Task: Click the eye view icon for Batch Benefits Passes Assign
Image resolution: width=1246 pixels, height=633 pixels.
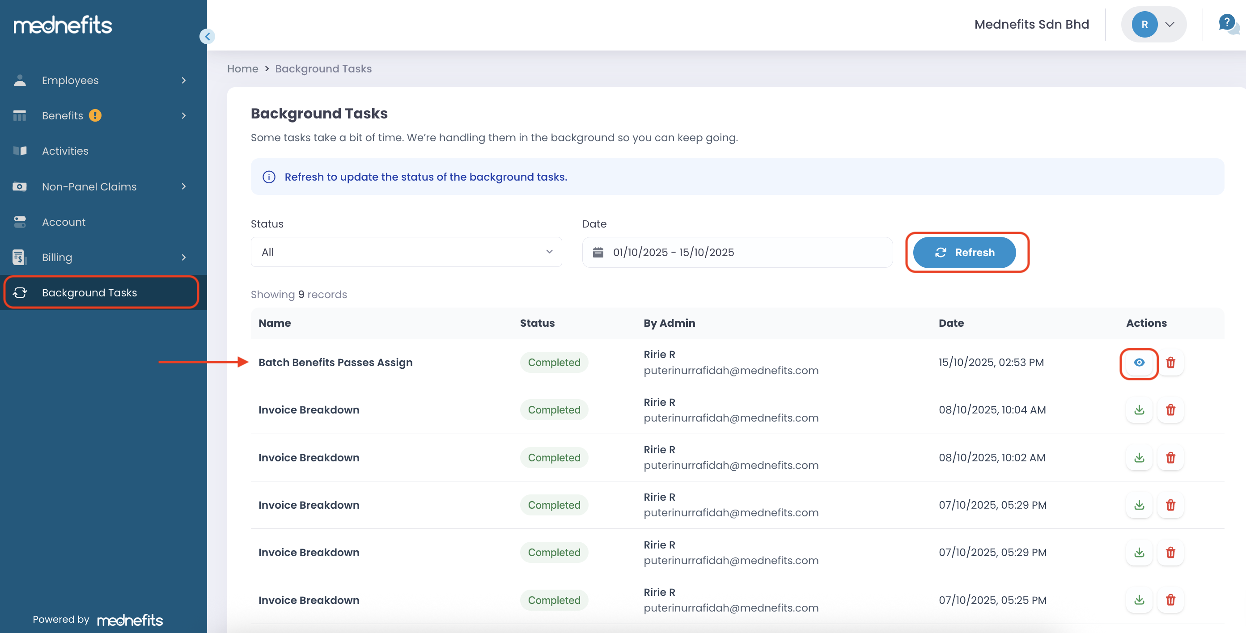Action: point(1139,363)
